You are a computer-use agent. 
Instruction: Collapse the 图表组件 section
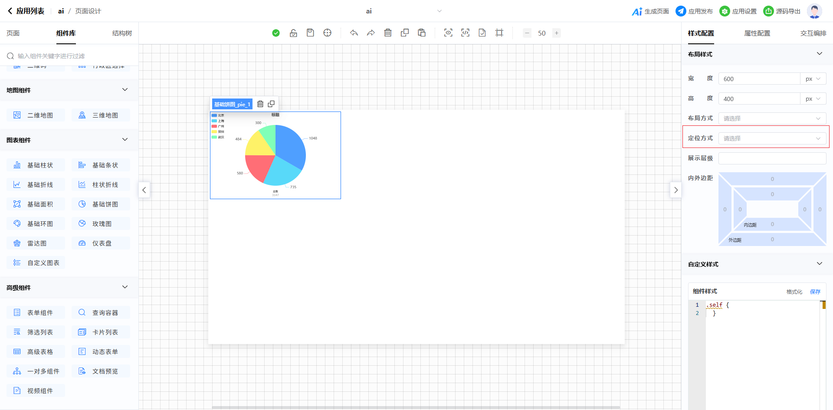[x=125, y=140]
